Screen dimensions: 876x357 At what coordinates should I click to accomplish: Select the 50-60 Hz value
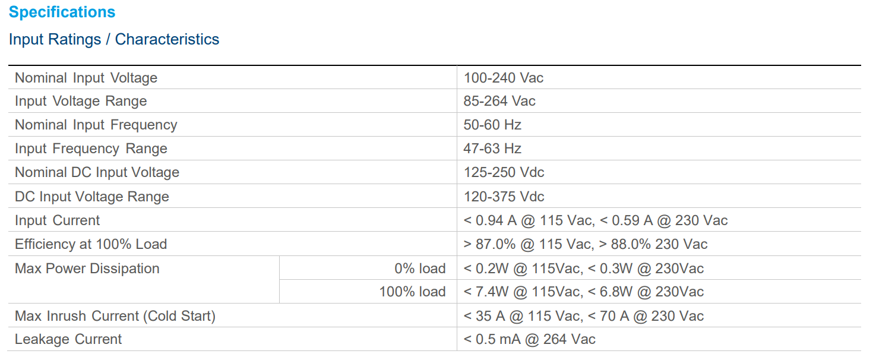(492, 125)
